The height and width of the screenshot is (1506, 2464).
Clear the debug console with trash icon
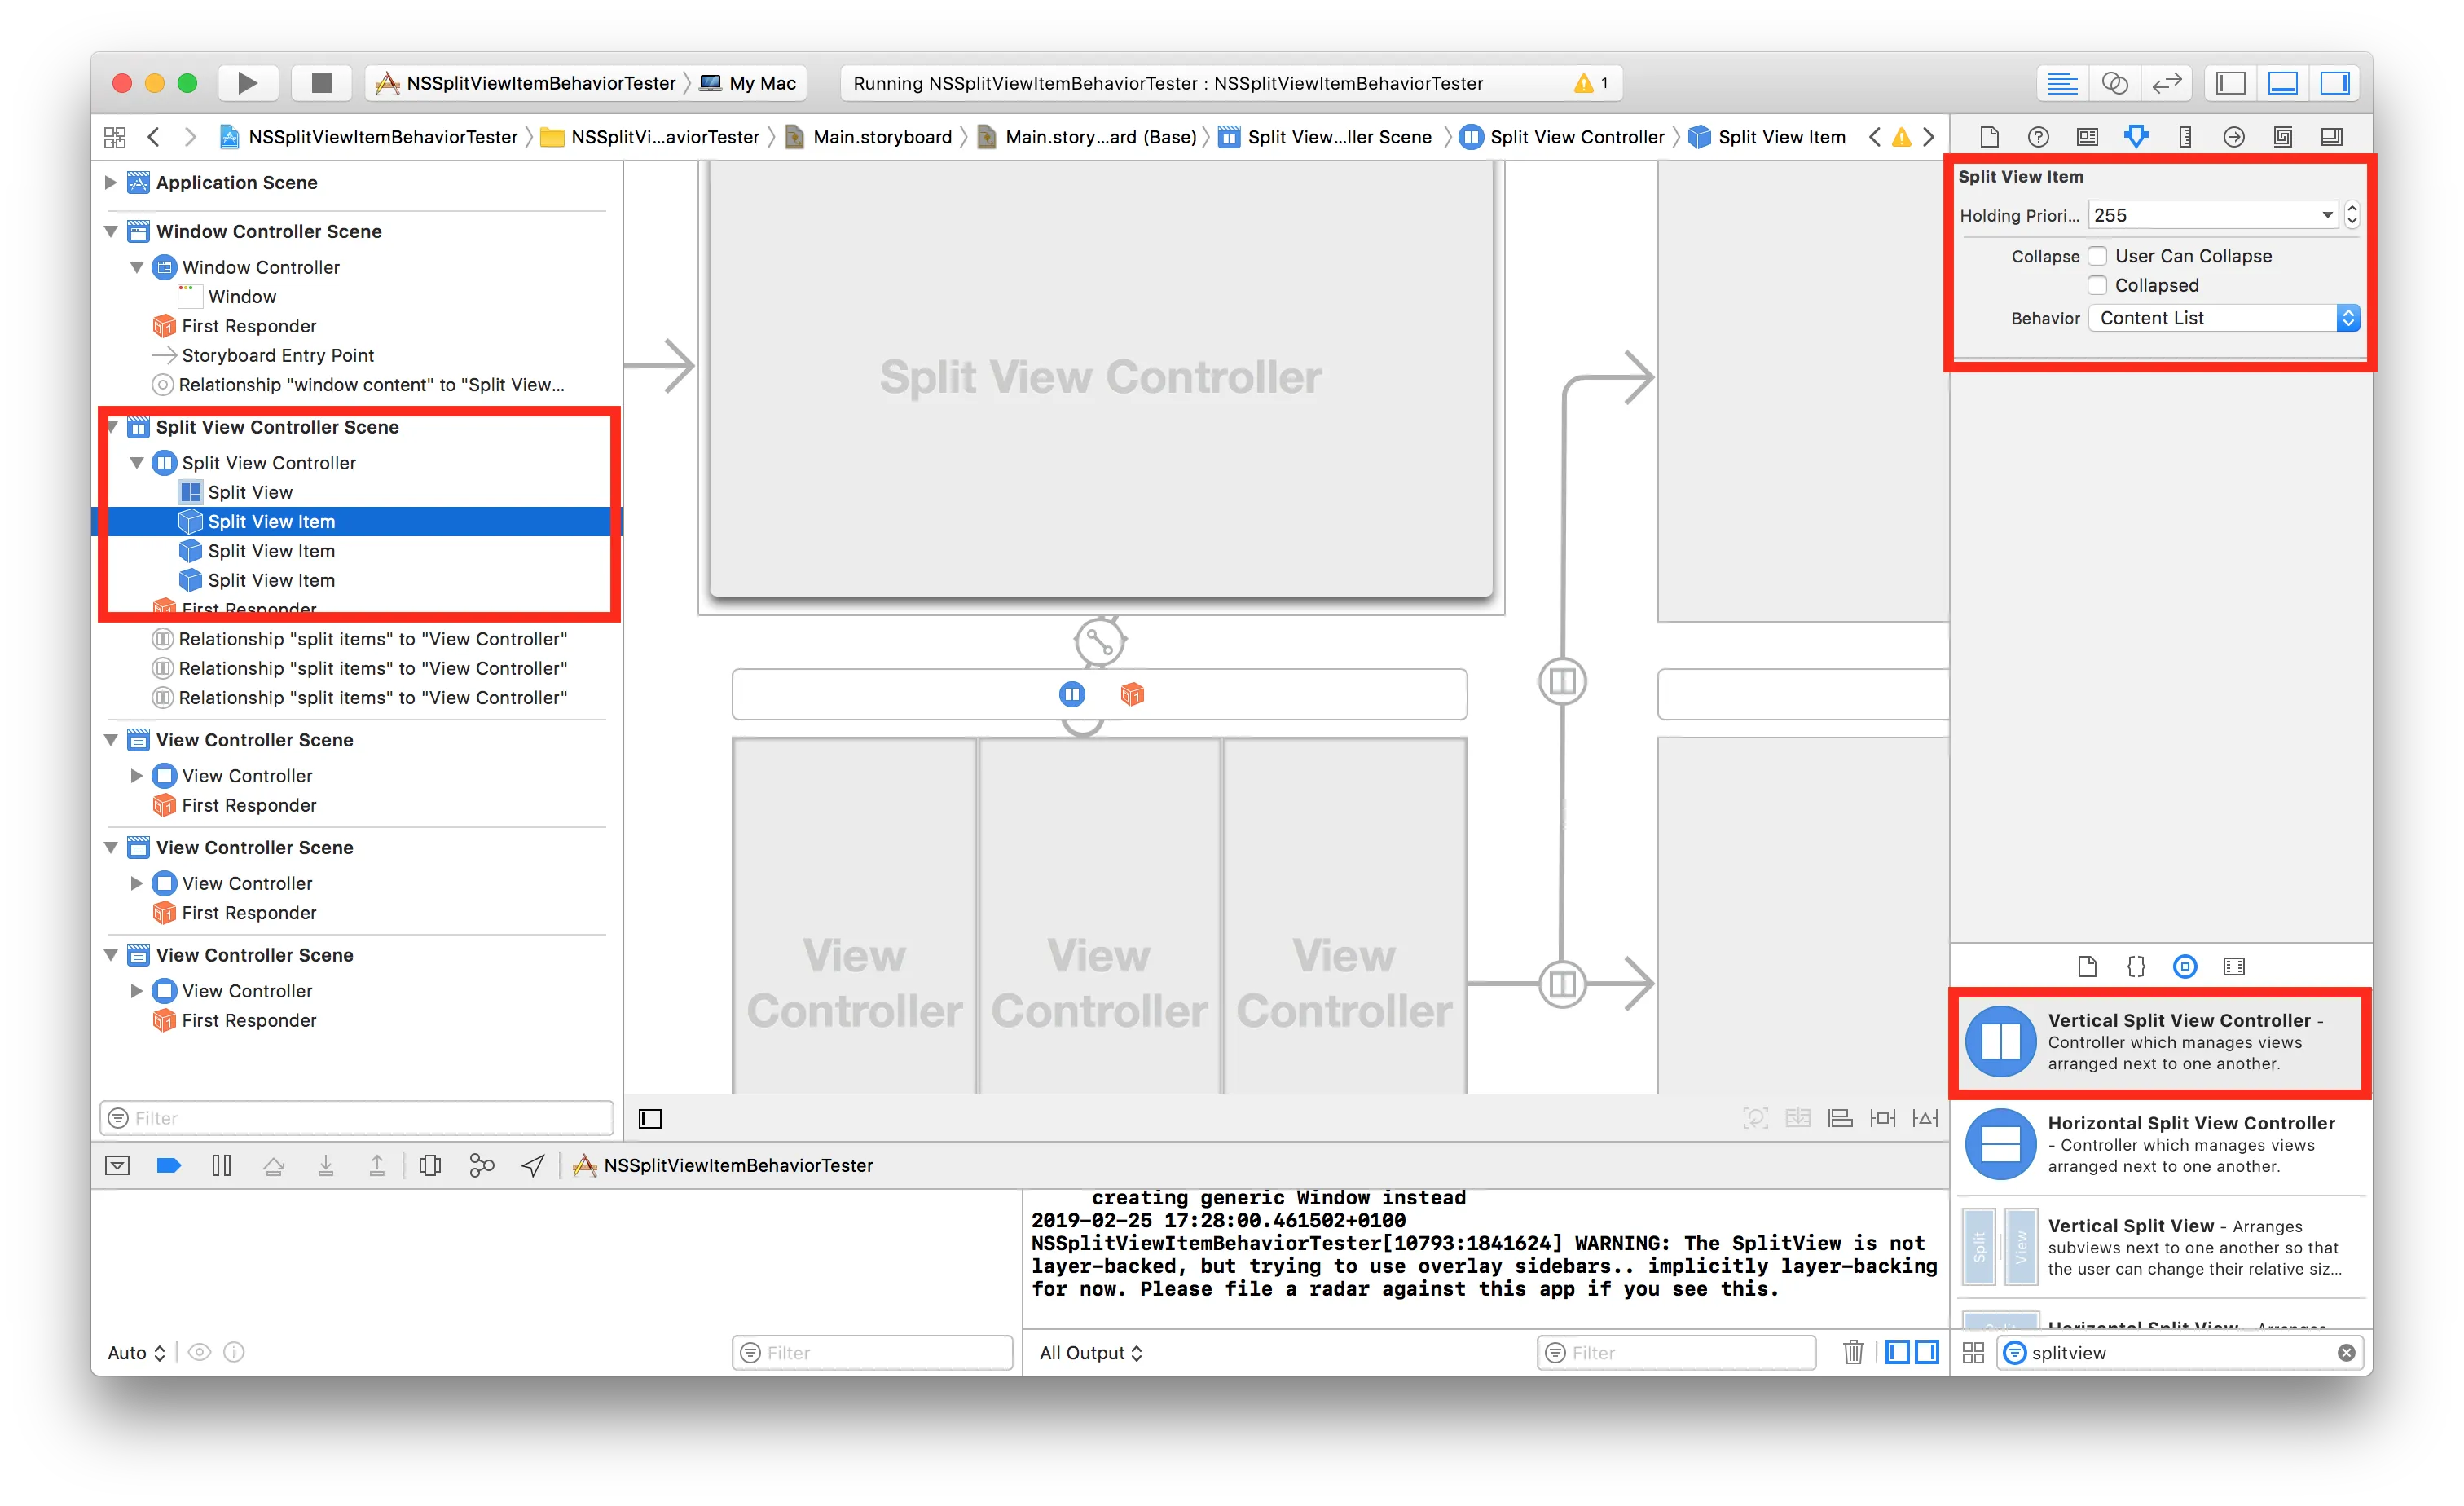(x=1853, y=1352)
